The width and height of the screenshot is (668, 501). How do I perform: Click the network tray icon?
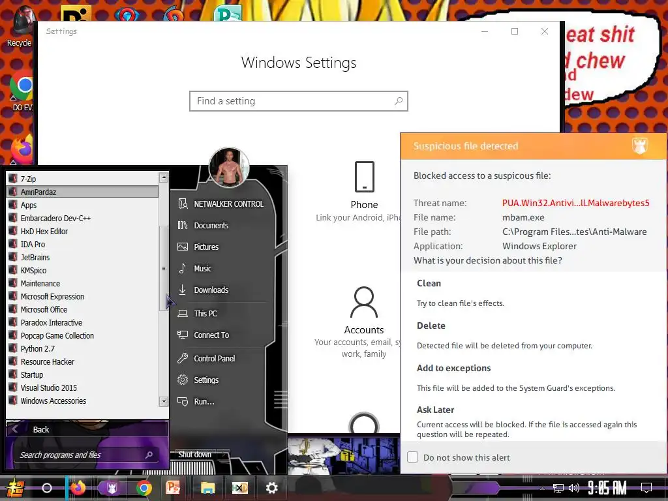558,488
